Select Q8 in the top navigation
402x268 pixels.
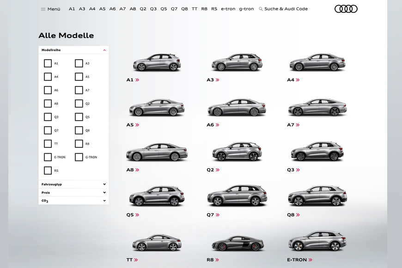coord(184,9)
